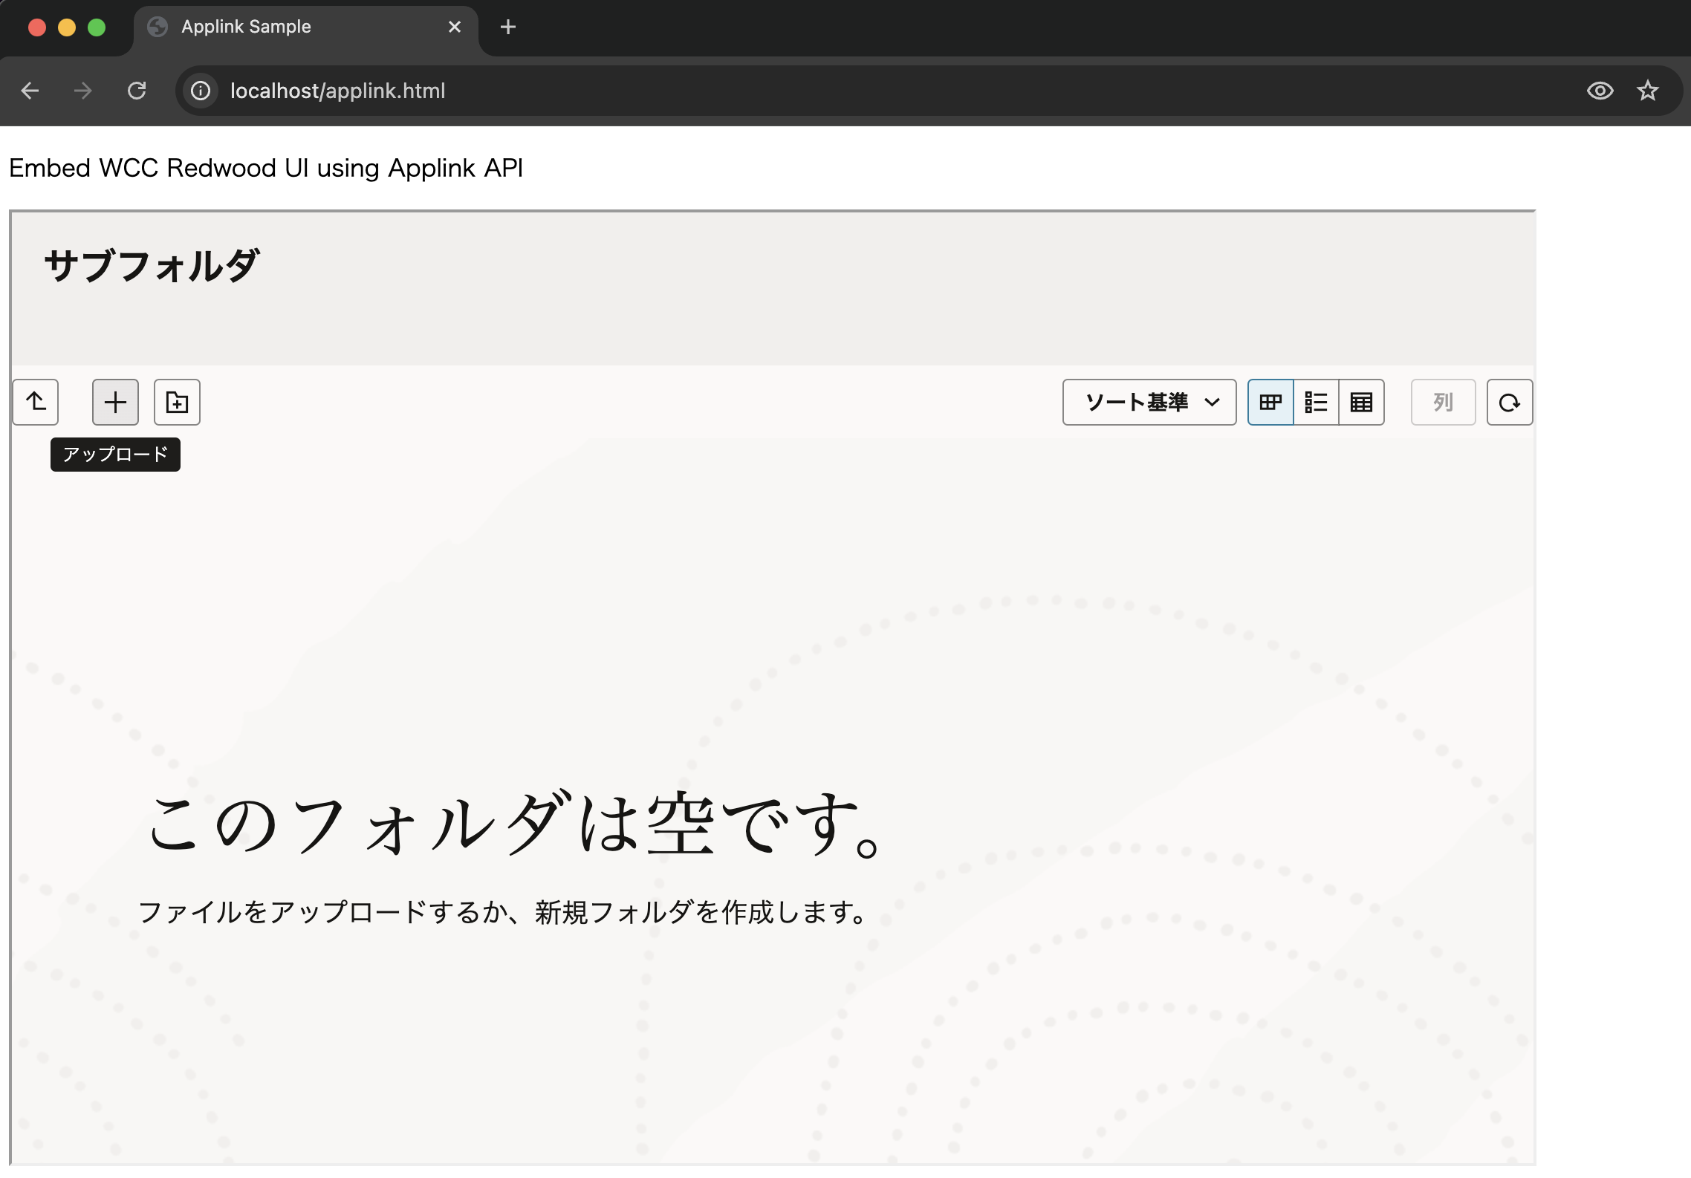Screen dimensions: 1691x1178
Task: Open a new browser tab
Action: point(508,27)
